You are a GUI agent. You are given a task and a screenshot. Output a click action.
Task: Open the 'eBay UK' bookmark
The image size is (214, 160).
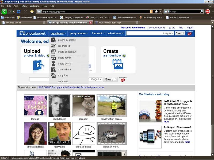[x=99, y=18]
